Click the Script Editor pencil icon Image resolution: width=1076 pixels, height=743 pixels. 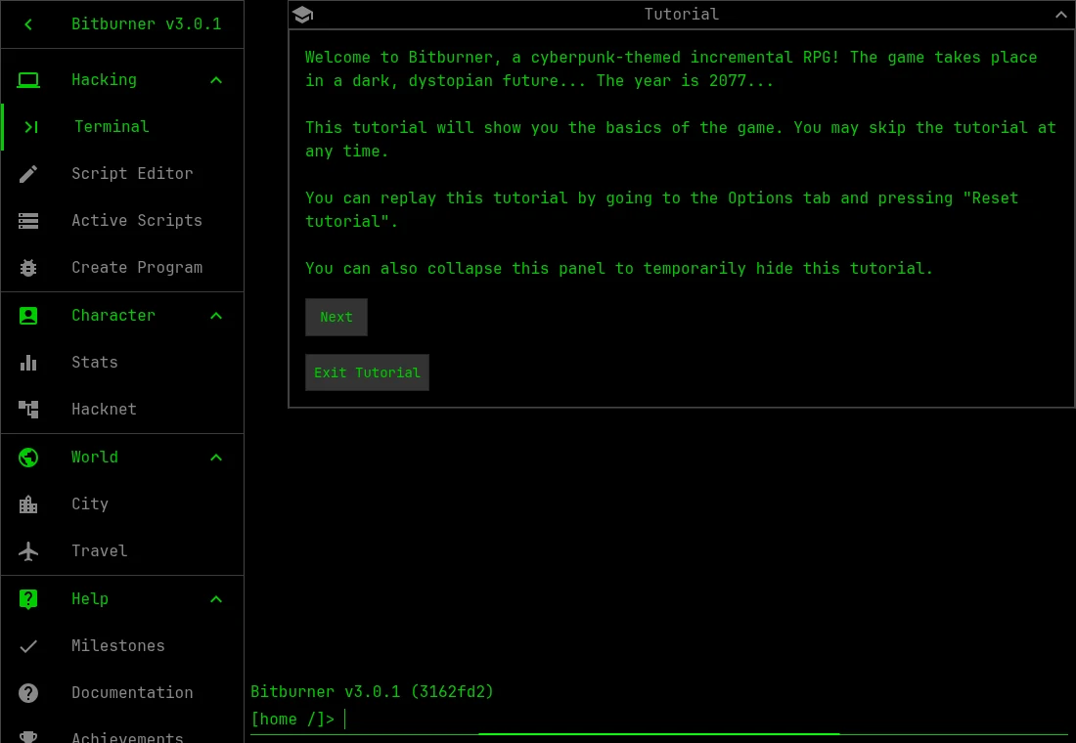click(x=28, y=174)
